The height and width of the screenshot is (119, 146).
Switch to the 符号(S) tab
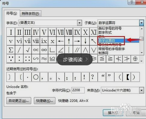tap(12, 13)
